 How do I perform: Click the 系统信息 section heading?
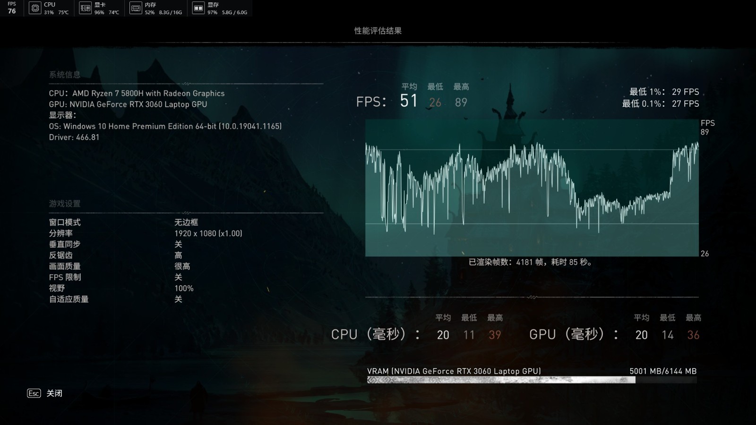point(65,75)
